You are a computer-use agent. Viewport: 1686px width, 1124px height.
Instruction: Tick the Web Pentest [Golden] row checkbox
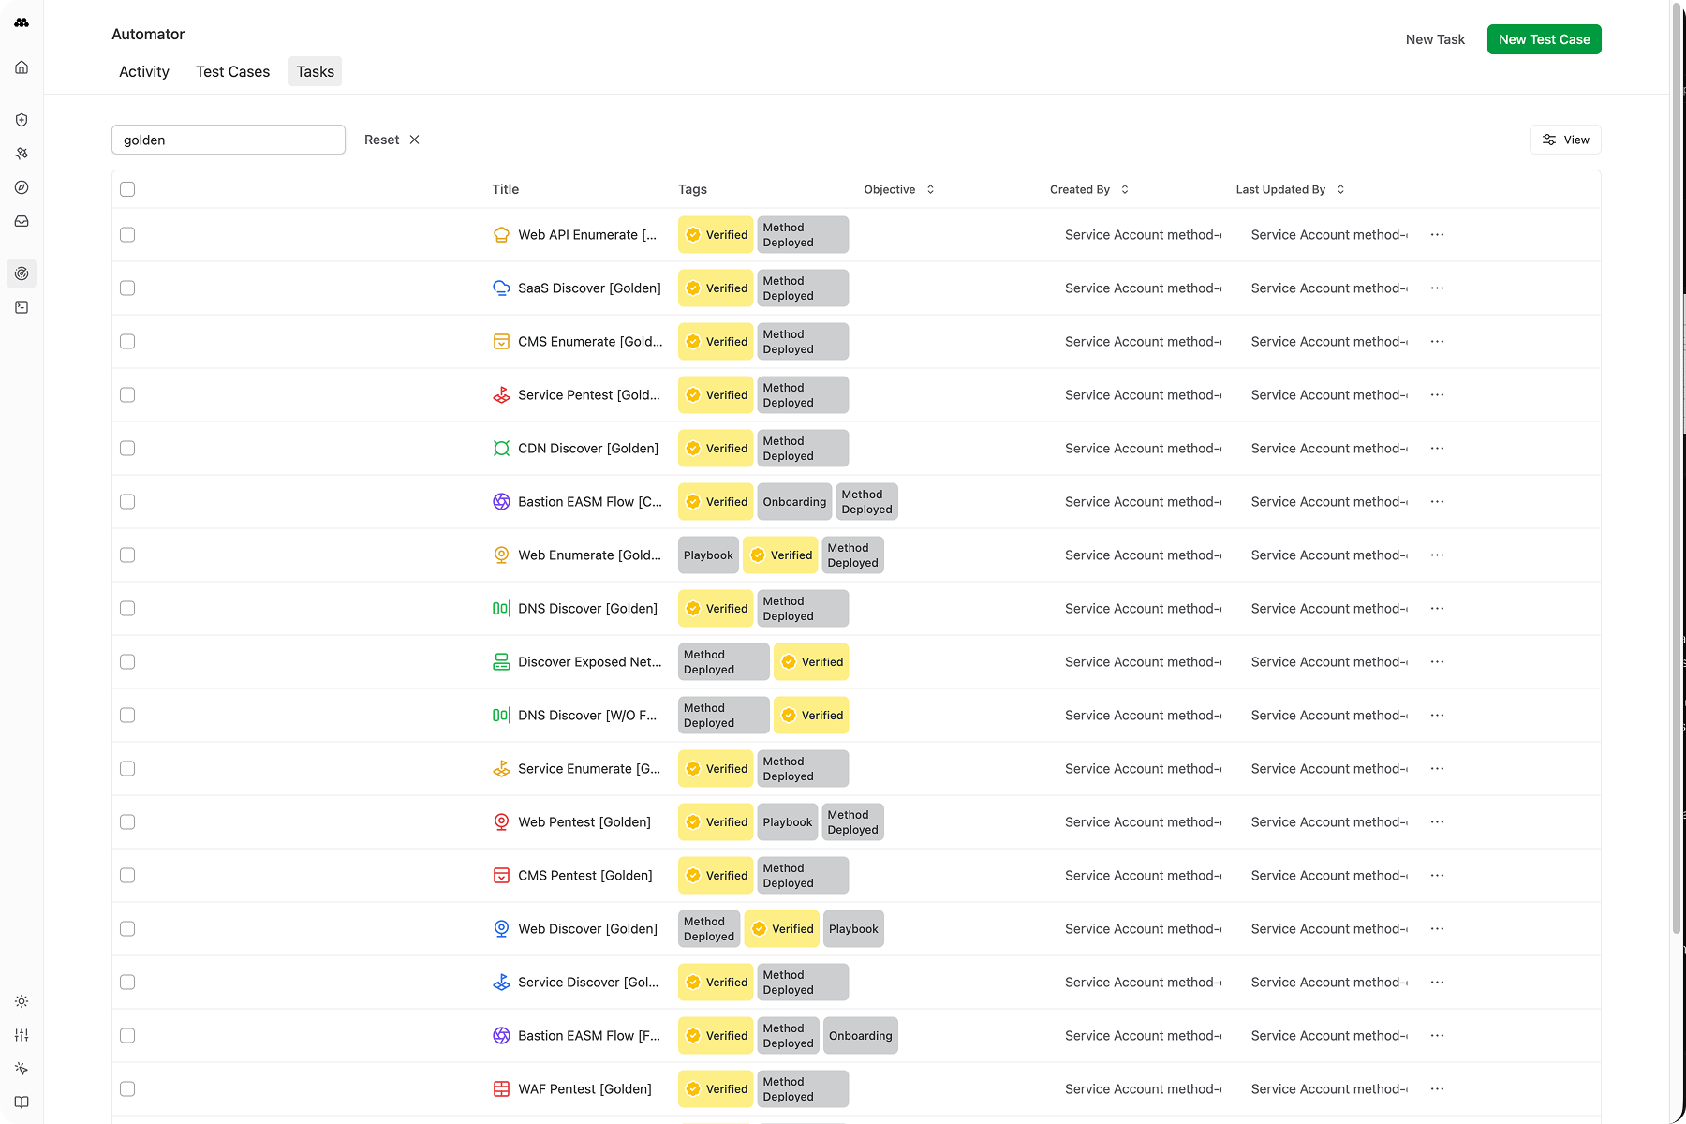point(127,822)
